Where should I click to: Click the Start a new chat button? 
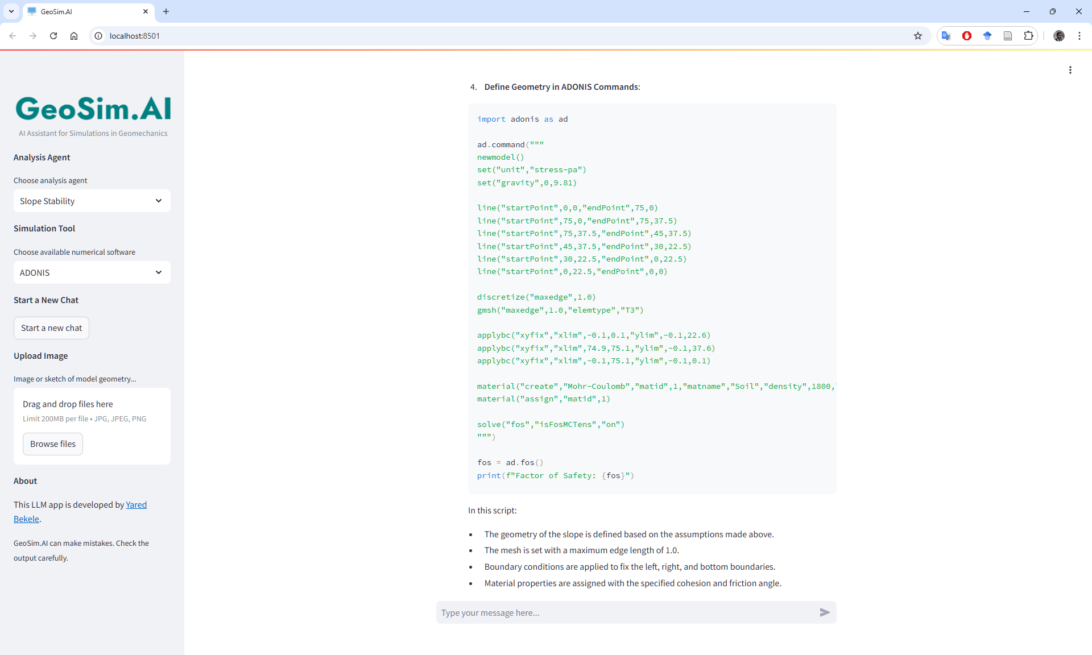[x=51, y=328]
